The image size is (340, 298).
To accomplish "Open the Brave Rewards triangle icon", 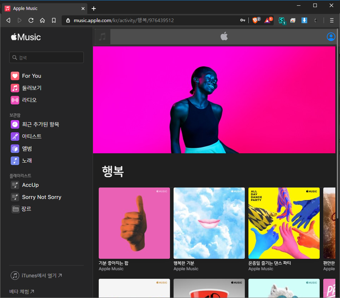I will [x=268, y=20].
